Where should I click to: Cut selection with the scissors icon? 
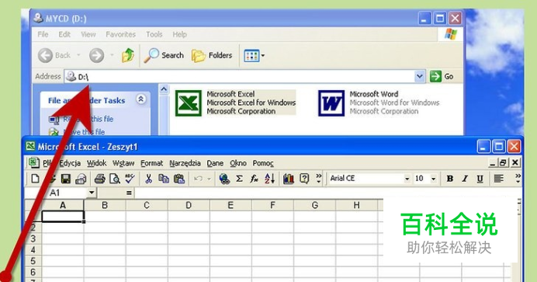tap(148, 179)
